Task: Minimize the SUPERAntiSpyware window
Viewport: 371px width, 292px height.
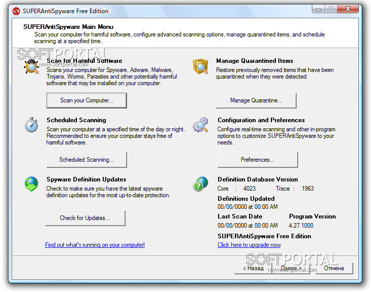Action: 318,9
